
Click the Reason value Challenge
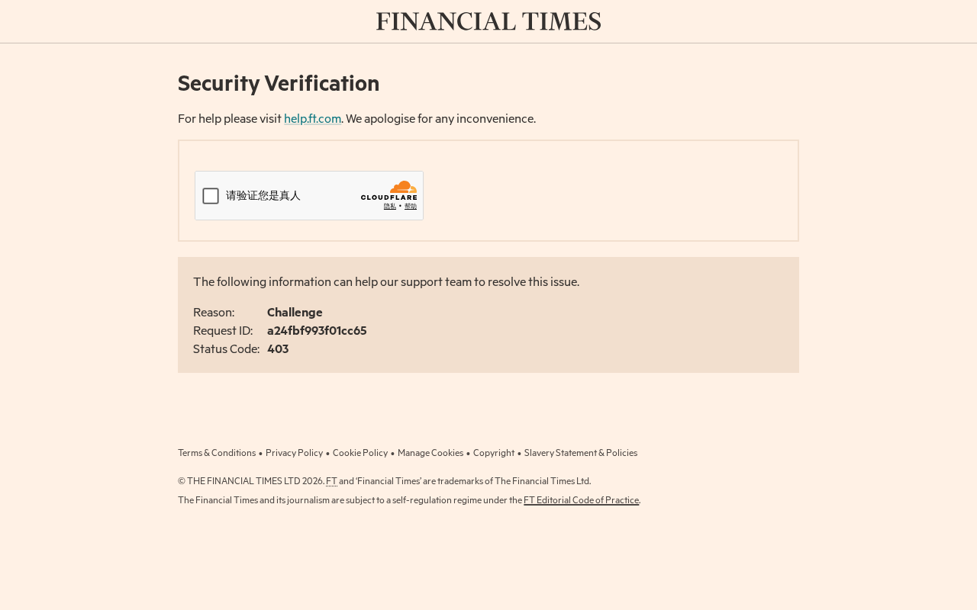[x=295, y=313]
